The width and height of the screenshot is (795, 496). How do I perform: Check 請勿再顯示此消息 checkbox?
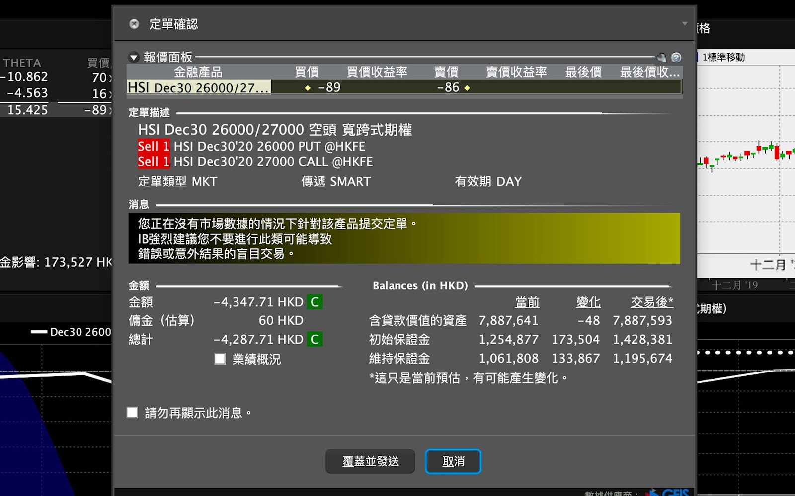[x=132, y=412]
